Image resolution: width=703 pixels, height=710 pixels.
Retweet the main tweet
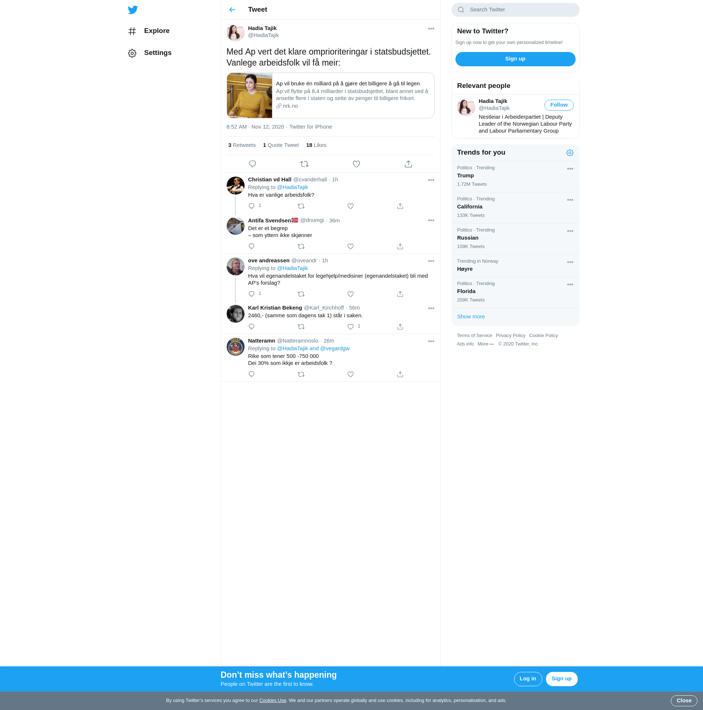click(x=305, y=164)
